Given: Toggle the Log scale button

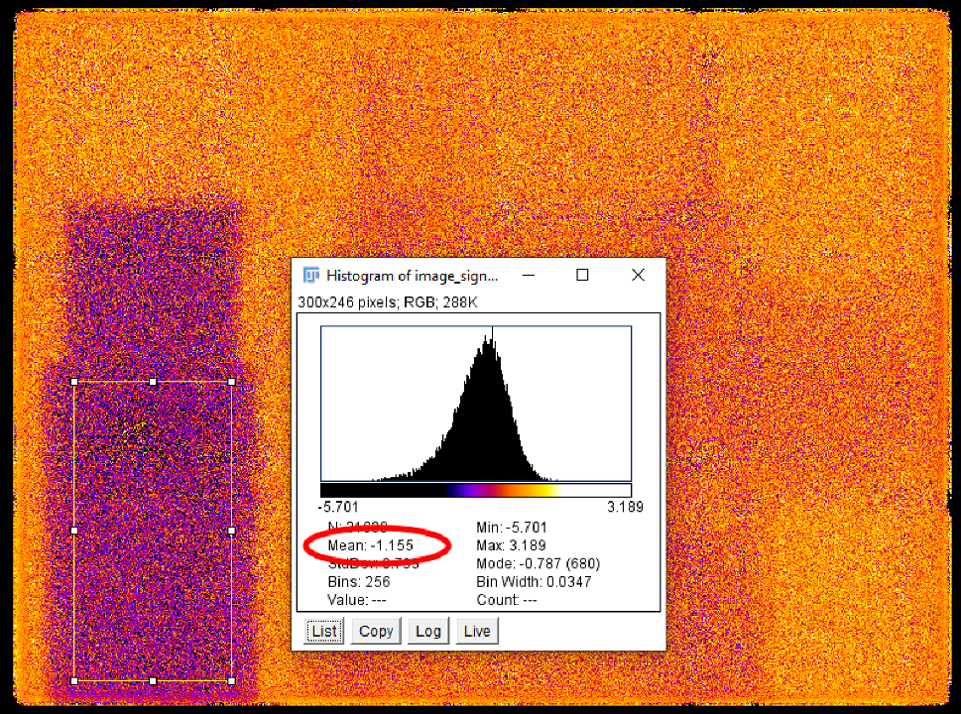Looking at the screenshot, I should 427,631.
